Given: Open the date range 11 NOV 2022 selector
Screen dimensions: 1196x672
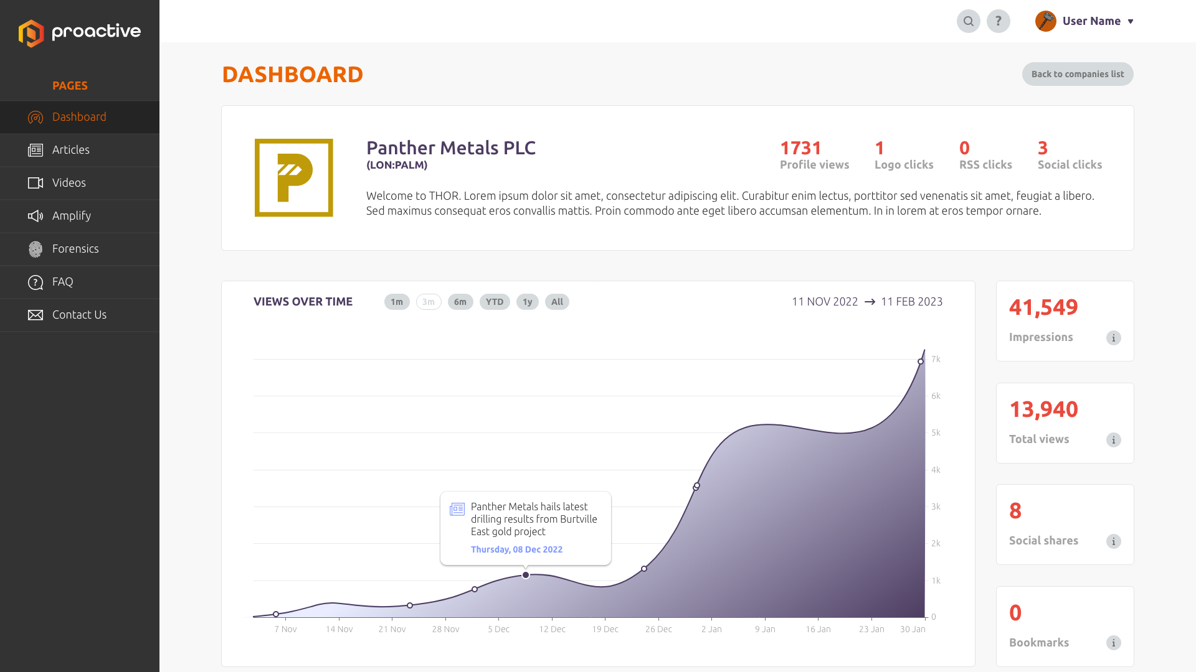Looking at the screenshot, I should [825, 302].
